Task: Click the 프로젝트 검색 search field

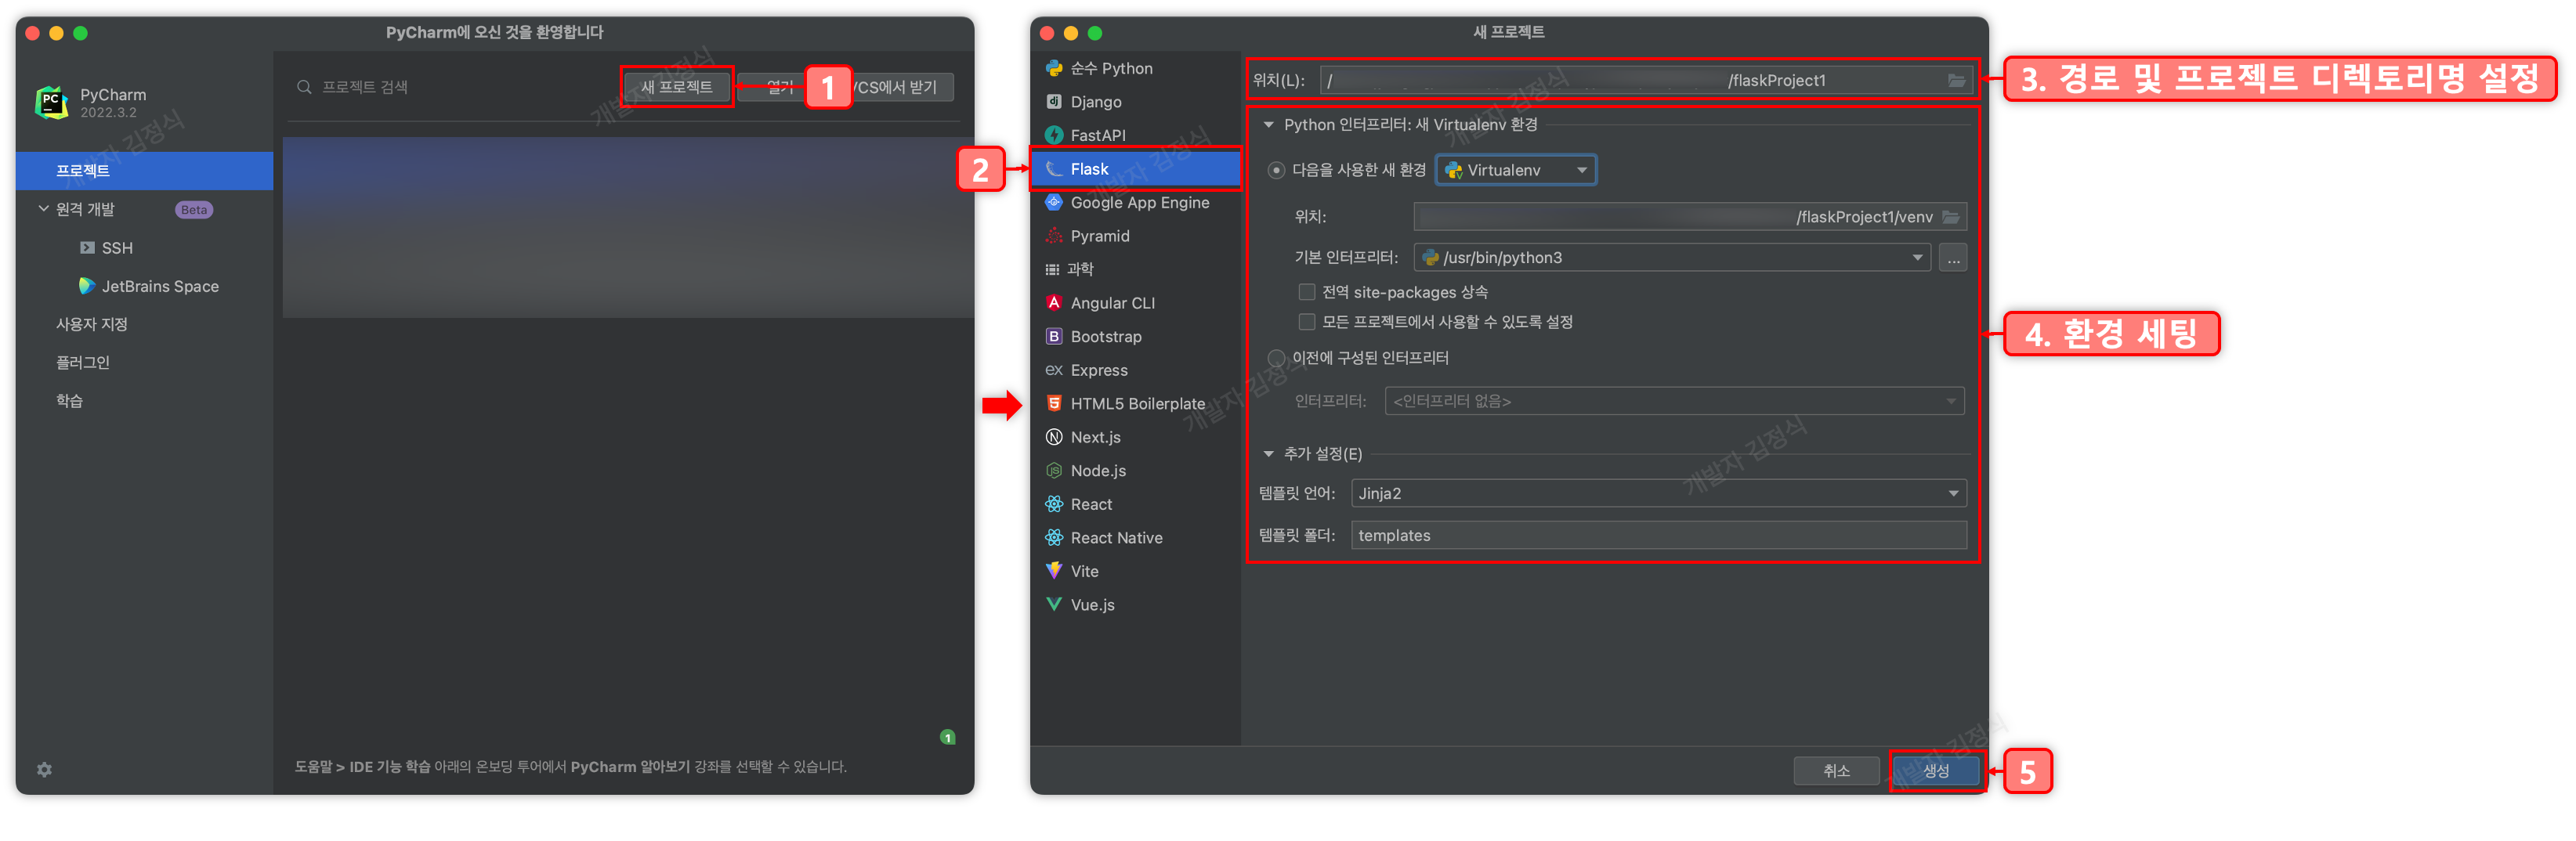Action: click(450, 87)
